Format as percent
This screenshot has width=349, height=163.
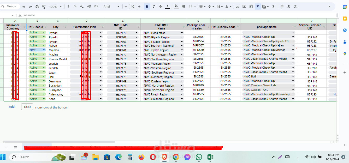click(75, 7)
